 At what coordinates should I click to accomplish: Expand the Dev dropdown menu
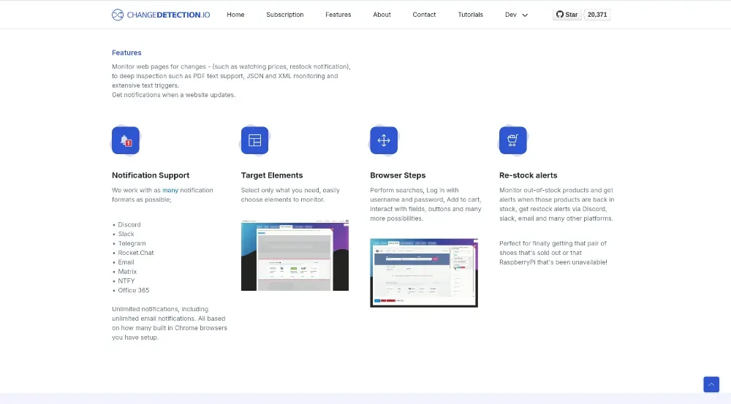click(x=516, y=15)
